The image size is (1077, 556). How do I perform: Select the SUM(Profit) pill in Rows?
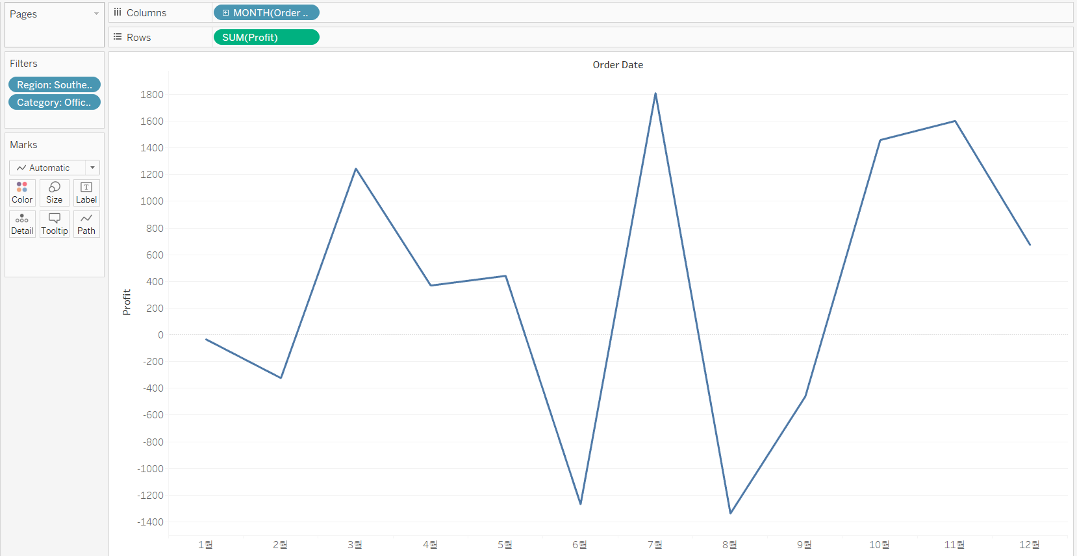(x=266, y=38)
